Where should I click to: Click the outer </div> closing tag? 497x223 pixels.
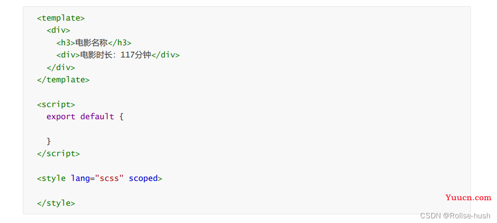click(x=61, y=67)
